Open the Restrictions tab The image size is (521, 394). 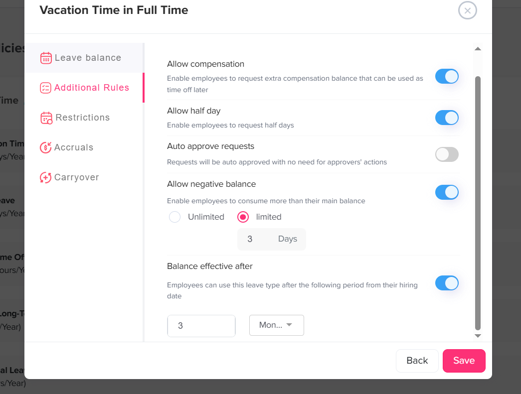tap(82, 118)
